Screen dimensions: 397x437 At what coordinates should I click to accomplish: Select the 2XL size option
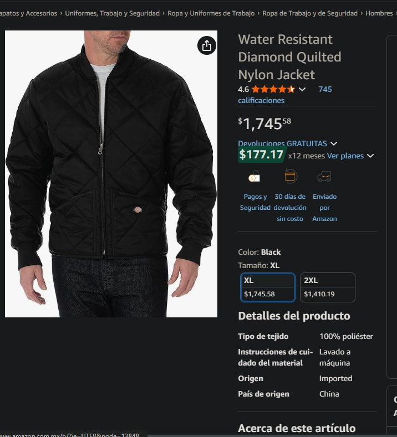point(328,287)
